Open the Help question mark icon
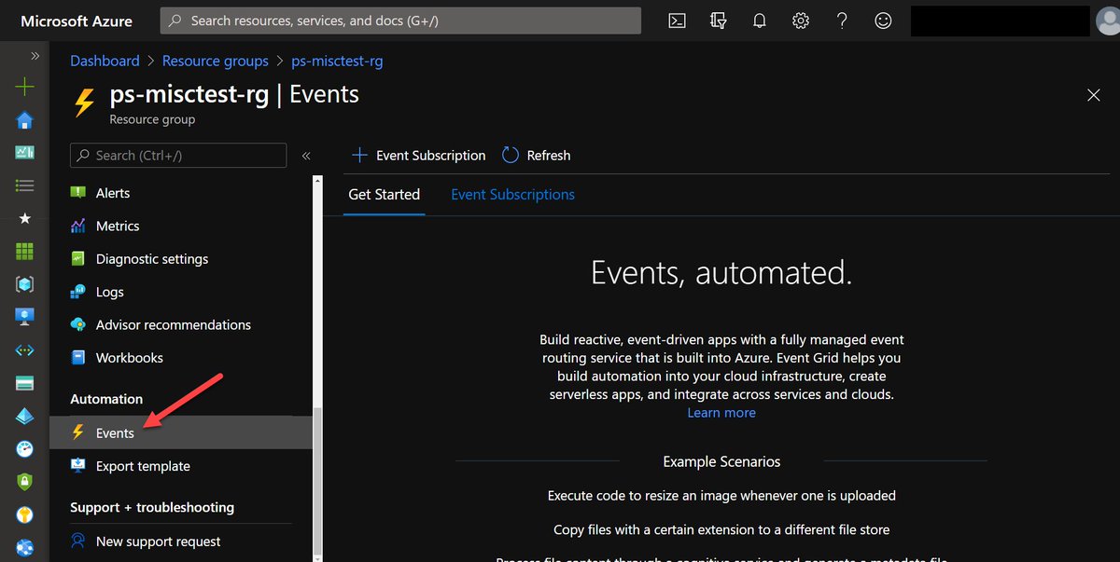Image resolution: width=1120 pixels, height=562 pixels. pos(842,21)
